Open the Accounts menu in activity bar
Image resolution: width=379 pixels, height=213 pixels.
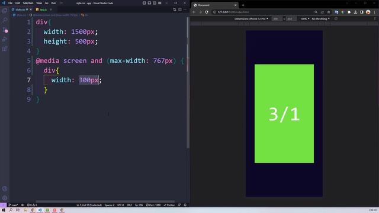(5, 189)
